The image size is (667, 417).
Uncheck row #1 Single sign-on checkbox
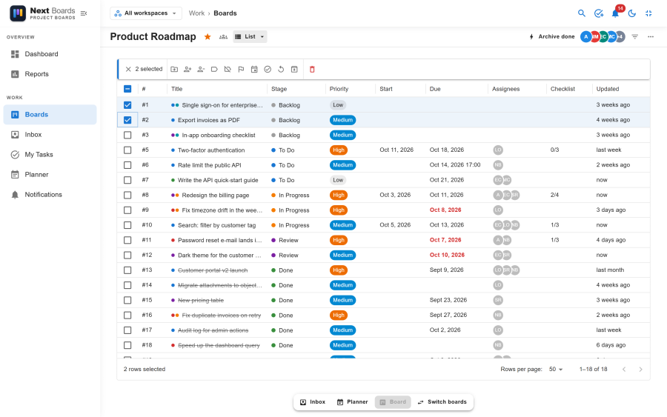click(x=127, y=105)
